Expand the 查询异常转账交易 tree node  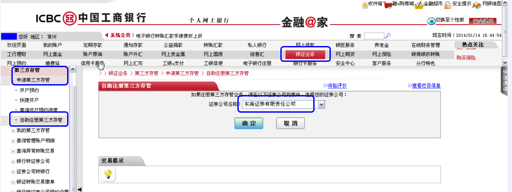point(14,151)
